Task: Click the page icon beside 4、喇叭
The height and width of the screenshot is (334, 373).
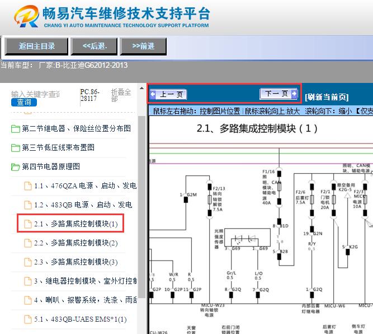Action: pyautogui.click(x=28, y=300)
